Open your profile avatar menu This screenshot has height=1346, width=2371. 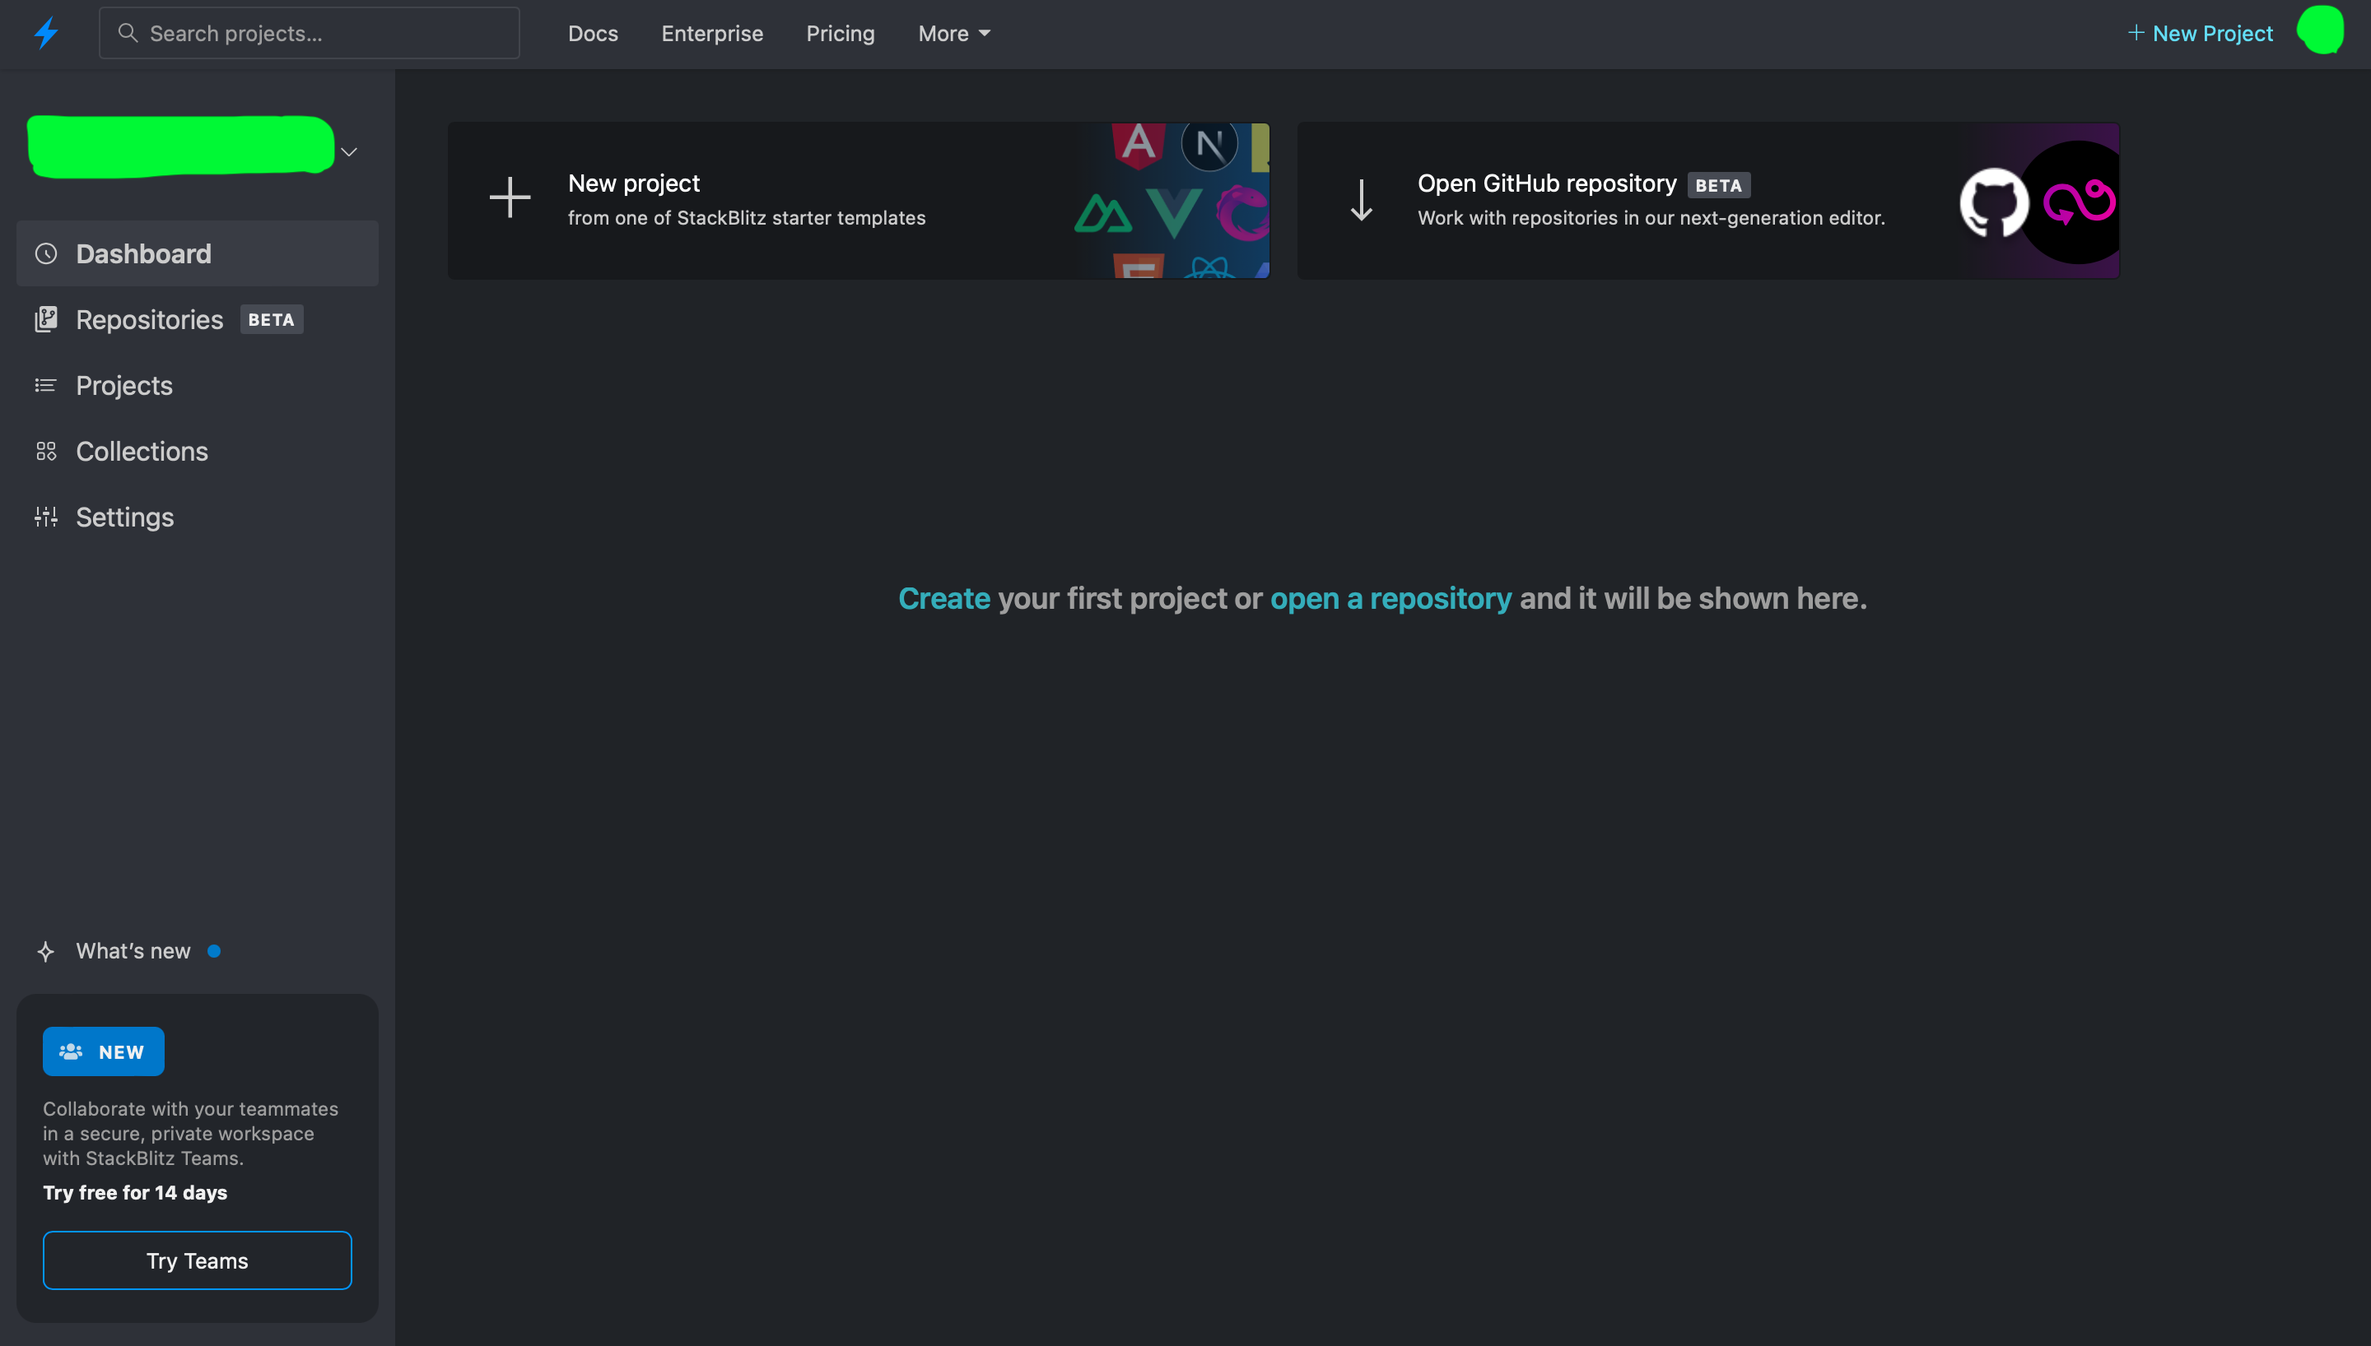pos(2322,30)
